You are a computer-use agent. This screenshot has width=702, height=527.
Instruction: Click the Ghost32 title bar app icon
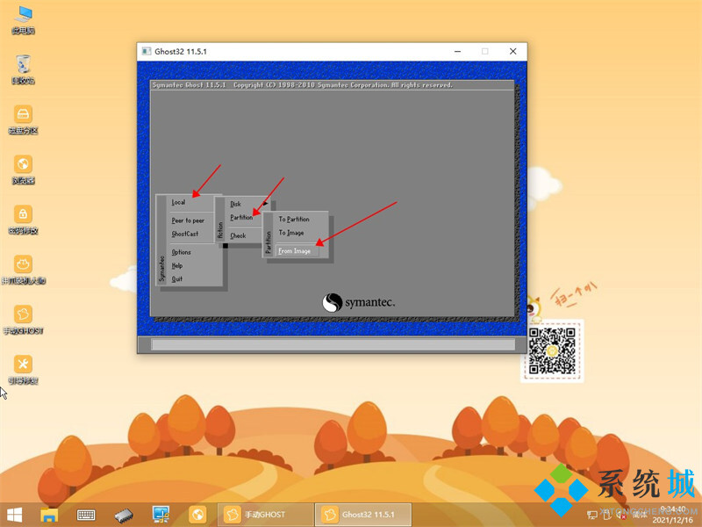point(147,51)
